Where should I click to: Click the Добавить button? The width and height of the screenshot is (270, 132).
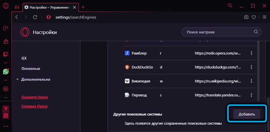click(x=247, y=114)
